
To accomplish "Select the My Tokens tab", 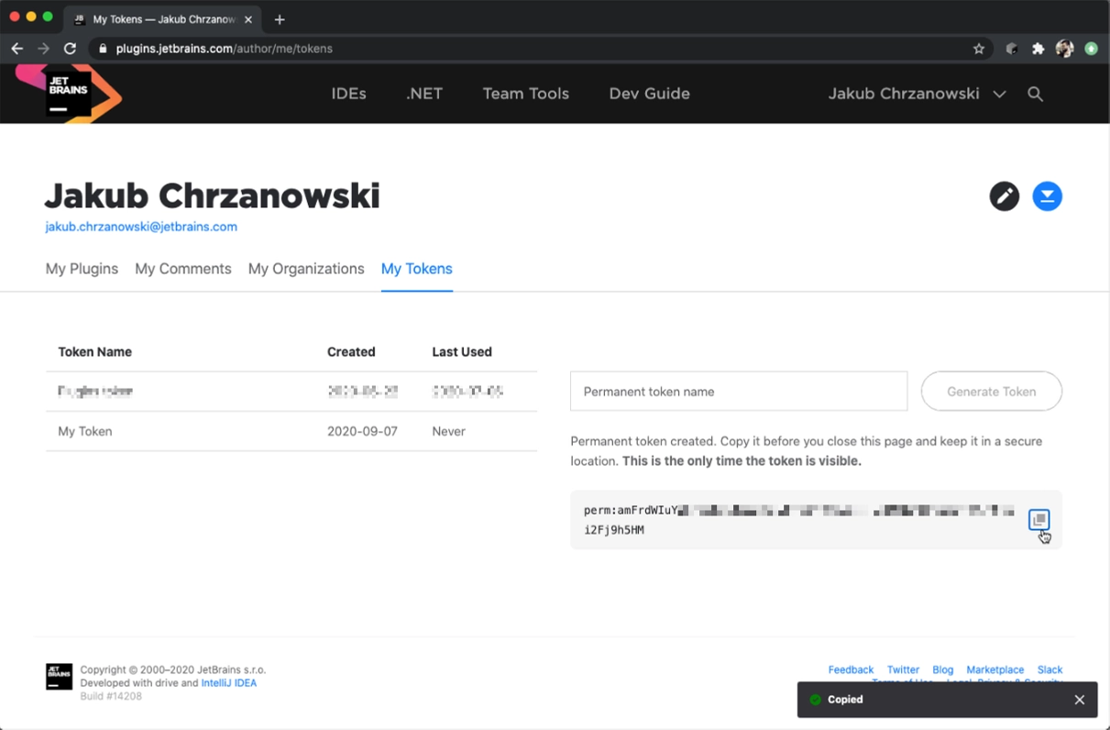I will (417, 269).
